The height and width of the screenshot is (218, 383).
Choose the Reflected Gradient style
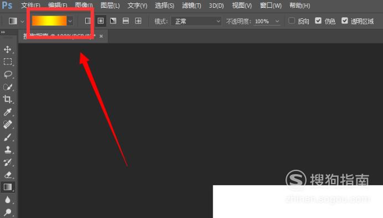tap(126, 21)
